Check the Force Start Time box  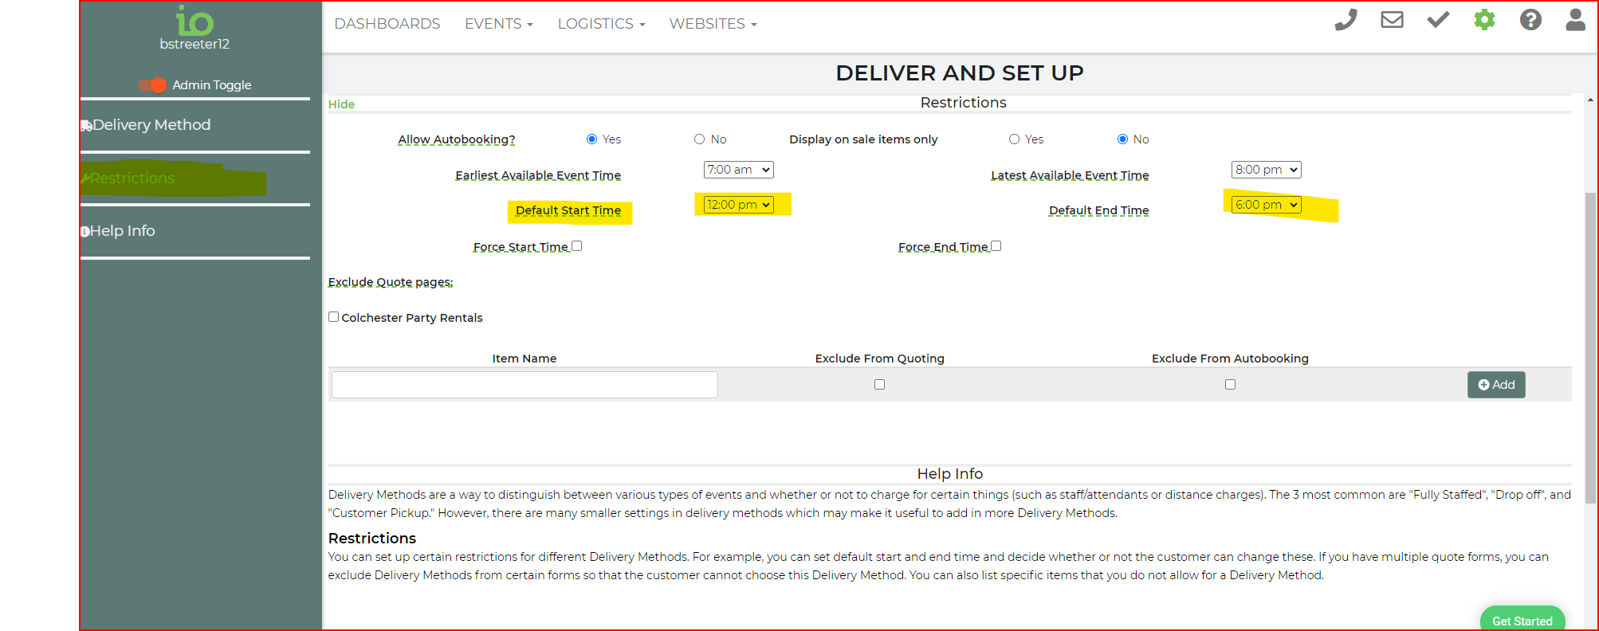point(576,246)
